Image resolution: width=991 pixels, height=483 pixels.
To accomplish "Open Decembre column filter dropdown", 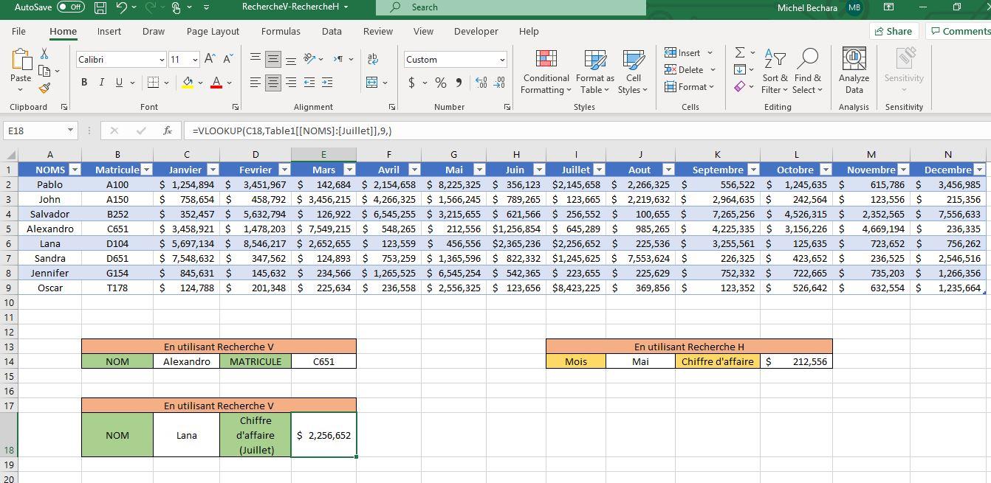I will pyautogui.click(x=979, y=170).
